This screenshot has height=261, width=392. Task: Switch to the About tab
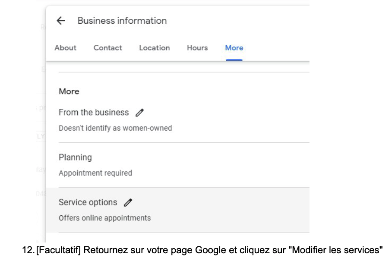pyautogui.click(x=66, y=48)
